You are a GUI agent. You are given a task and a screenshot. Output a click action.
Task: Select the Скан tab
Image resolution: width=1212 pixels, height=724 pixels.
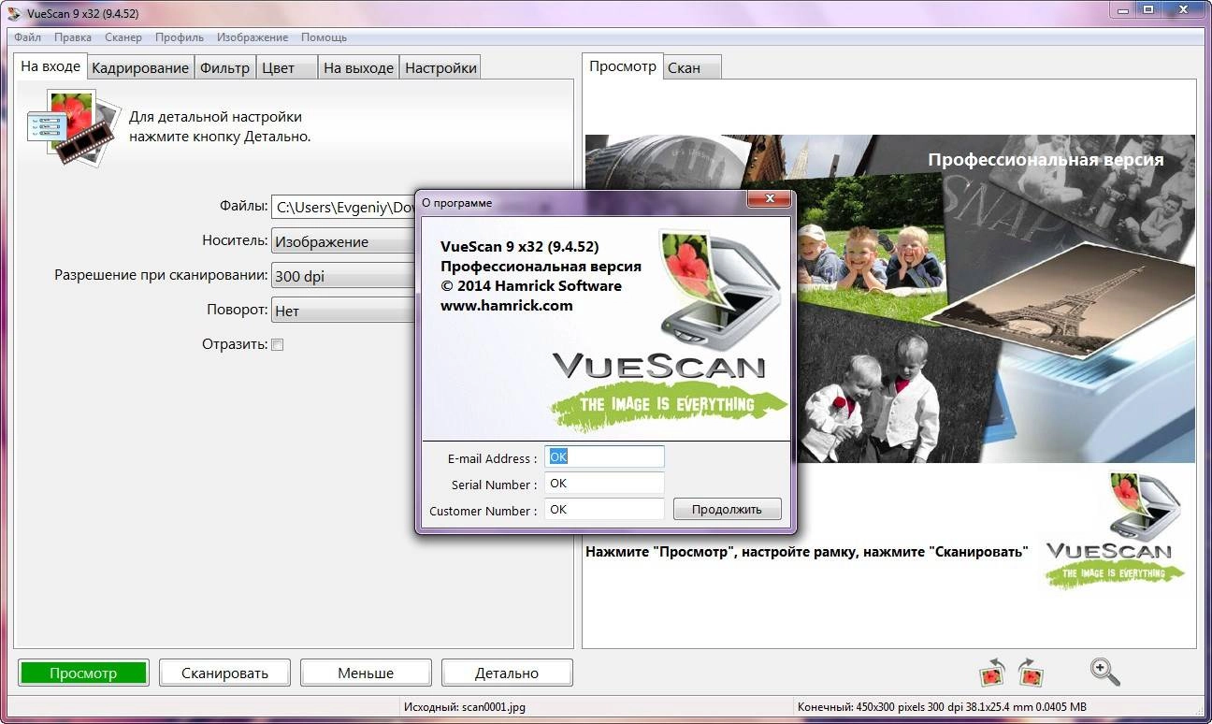click(693, 67)
